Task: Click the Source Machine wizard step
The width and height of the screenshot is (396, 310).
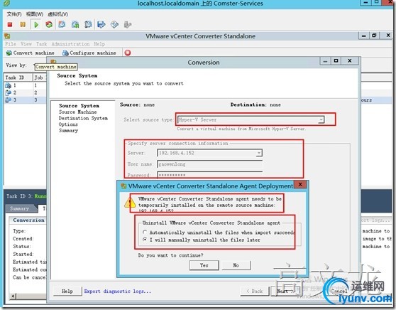Action: point(78,112)
